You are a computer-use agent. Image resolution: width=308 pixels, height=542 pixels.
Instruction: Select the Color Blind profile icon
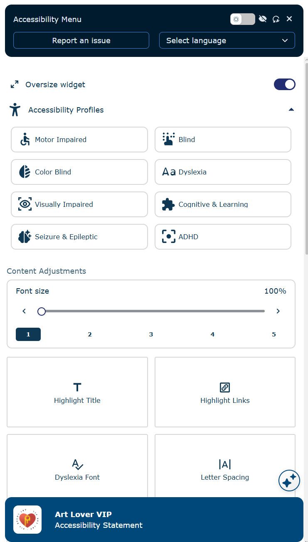click(25, 172)
